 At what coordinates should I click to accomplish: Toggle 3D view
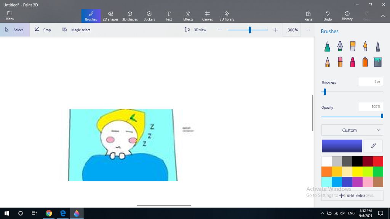[195, 30]
